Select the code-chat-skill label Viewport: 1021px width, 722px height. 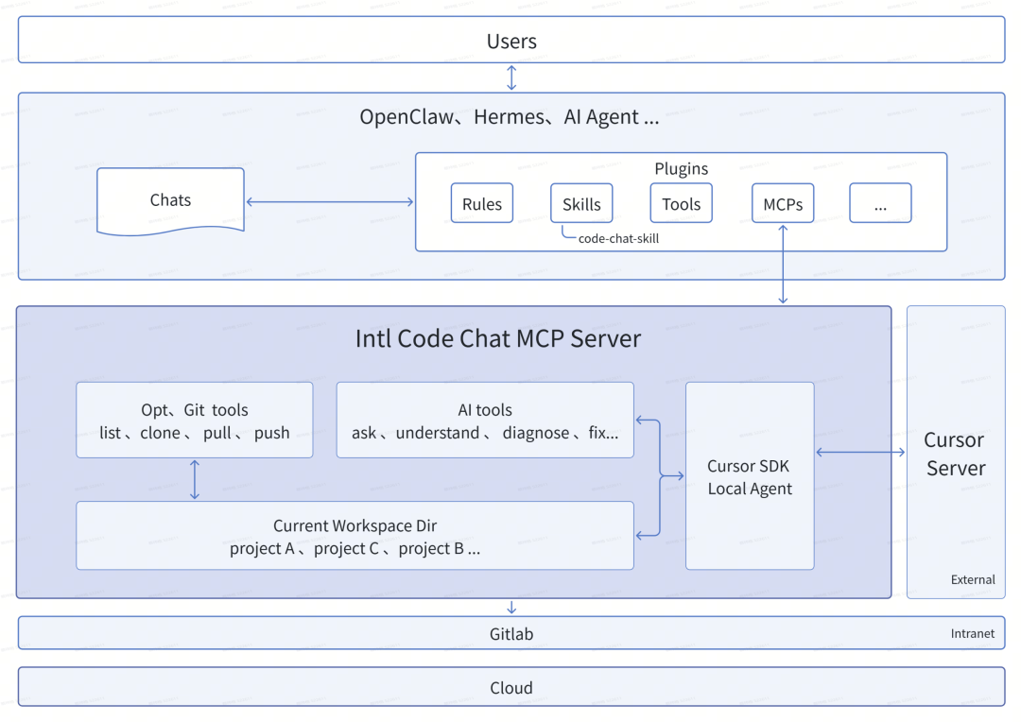tap(618, 239)
